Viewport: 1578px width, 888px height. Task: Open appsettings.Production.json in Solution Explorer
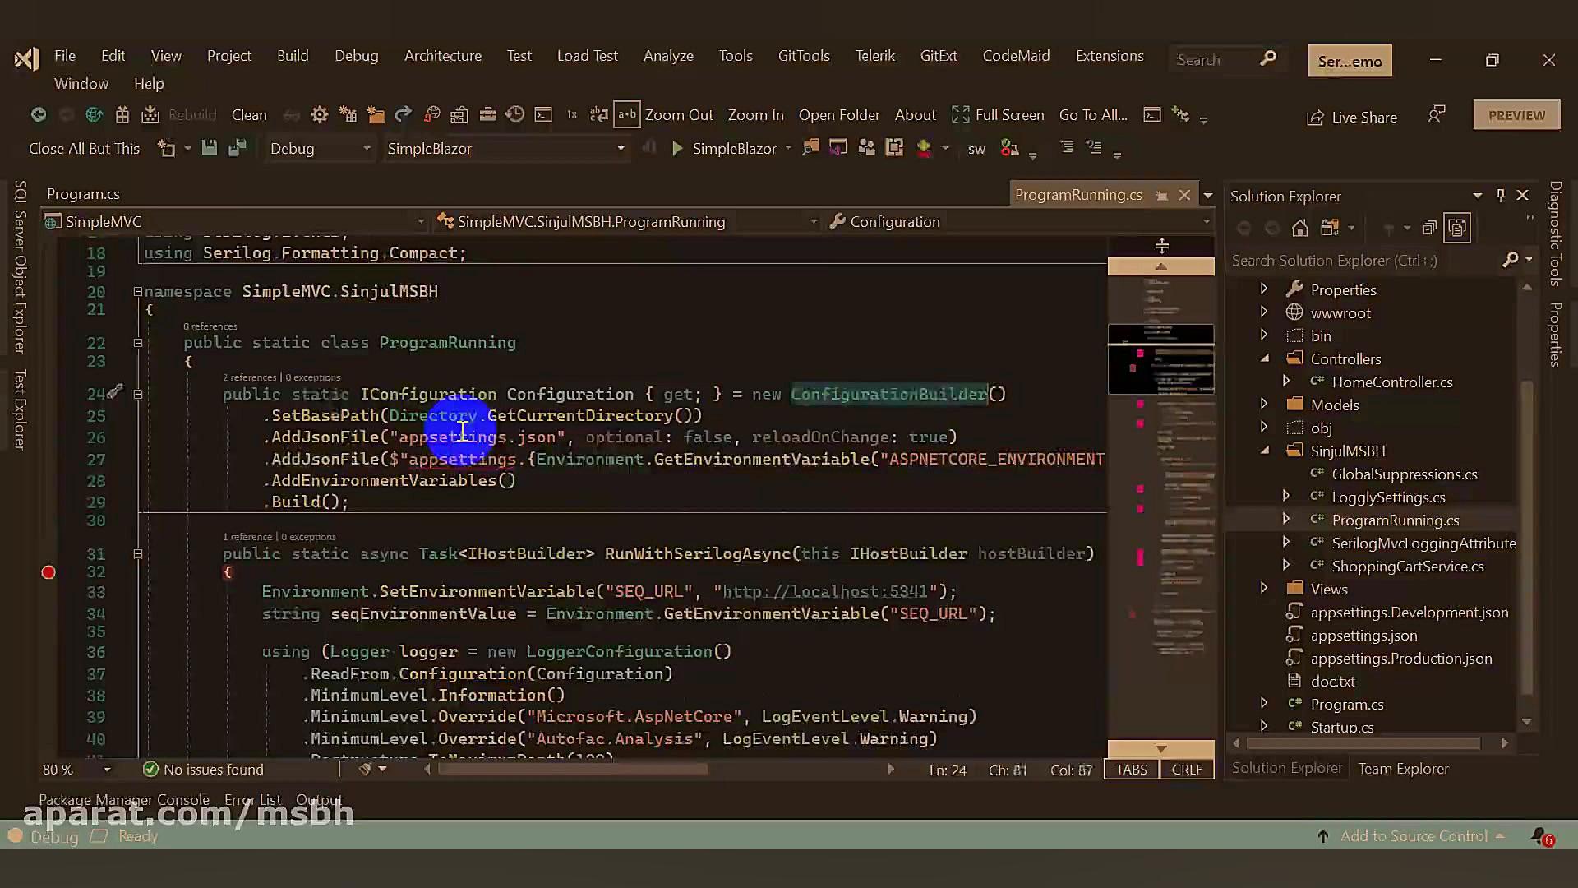pyautogui.click(x=1400, y=658)
